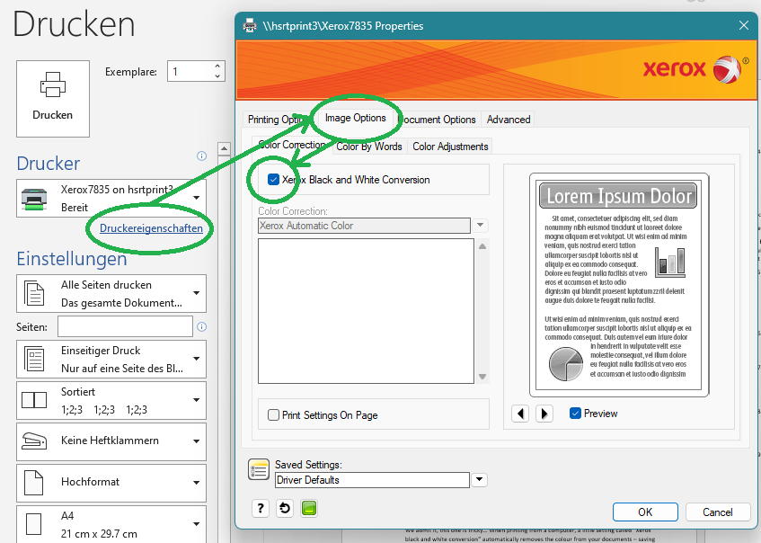Screen dimensions: 761x543
Task: Click the printer icon on Drucken button
Action: 53,85
